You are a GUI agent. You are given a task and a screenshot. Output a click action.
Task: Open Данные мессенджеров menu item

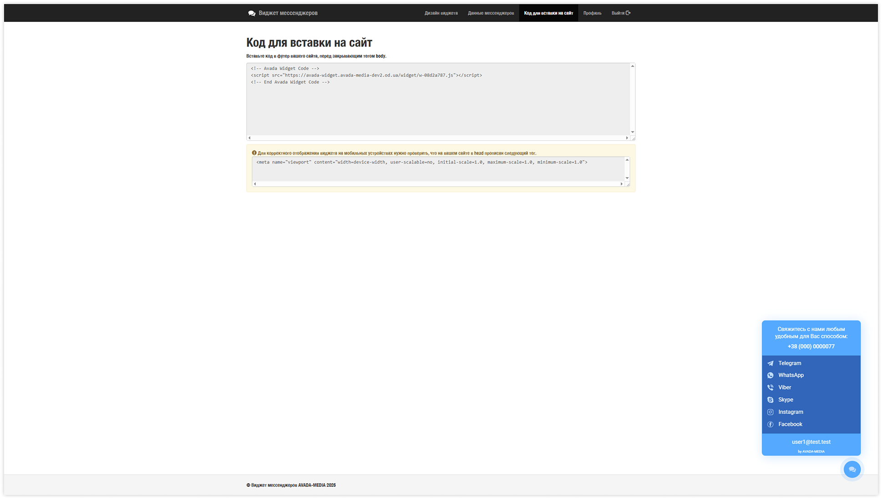coord(491,13)
